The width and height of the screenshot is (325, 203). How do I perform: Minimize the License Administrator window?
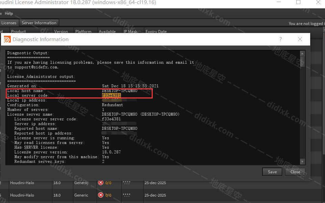point(279,2)
